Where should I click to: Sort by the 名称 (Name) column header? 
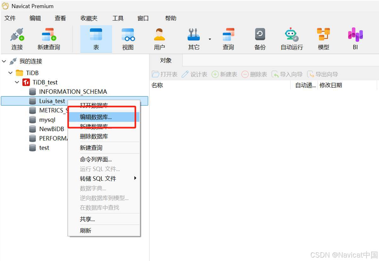point(220,85)
